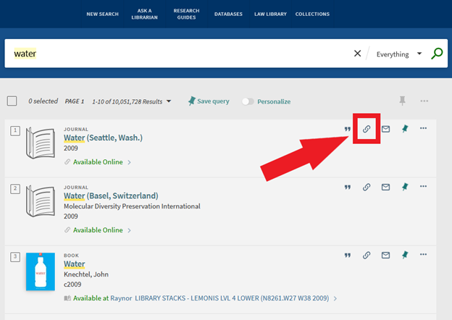The height and width of the screenshot is (320, 452).
Task: Expand the results count dropdown
Action: pos(169,101)
